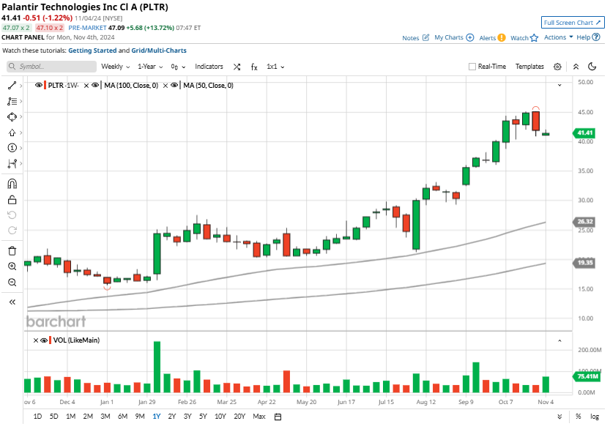Open the 1-Year range dropdown

[150, 67]
